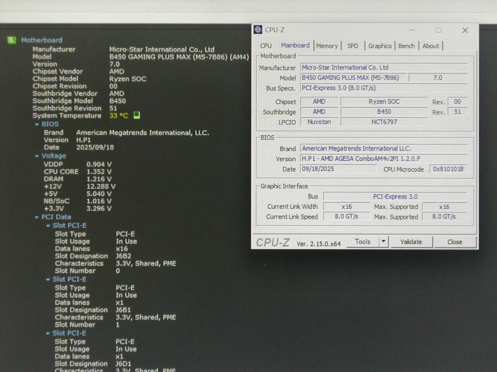
Task: Click the Current Link Width x16 value
Action: point(346,207)
